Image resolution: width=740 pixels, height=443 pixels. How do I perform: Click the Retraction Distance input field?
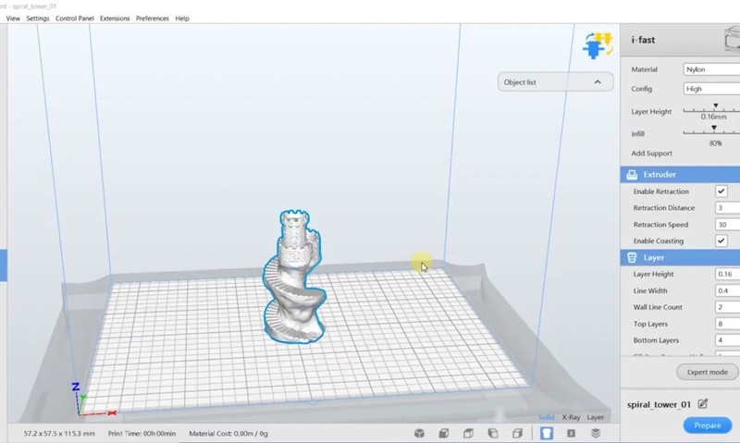pos(726,208)
